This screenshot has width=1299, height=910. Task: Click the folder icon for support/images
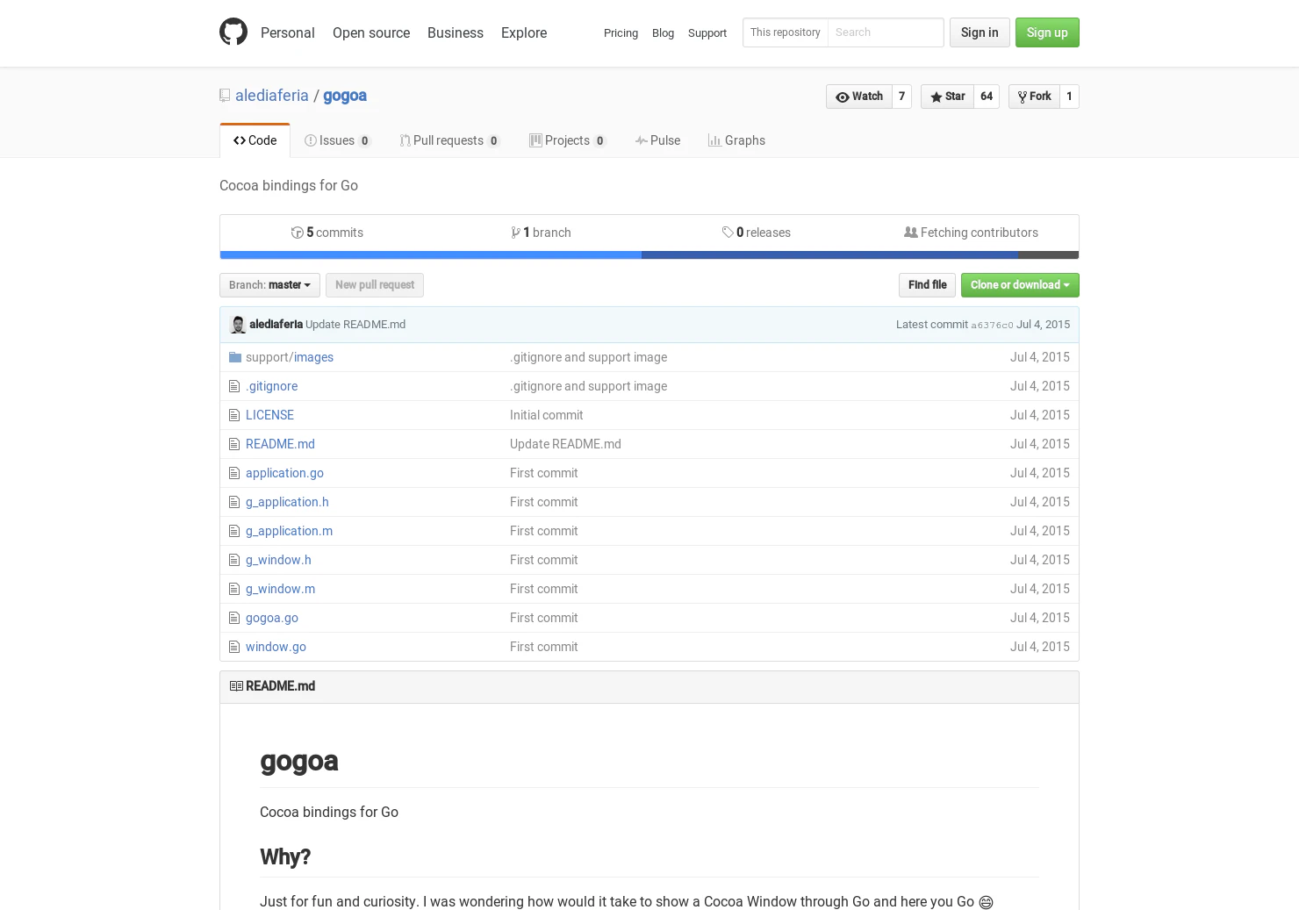point(234,357)
